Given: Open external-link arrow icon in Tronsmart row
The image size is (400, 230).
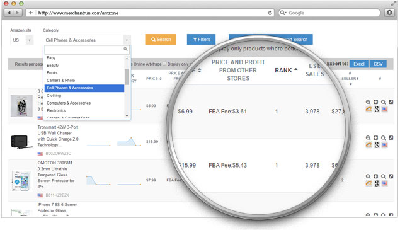Looking at the screenshot, I should [391, 137].
